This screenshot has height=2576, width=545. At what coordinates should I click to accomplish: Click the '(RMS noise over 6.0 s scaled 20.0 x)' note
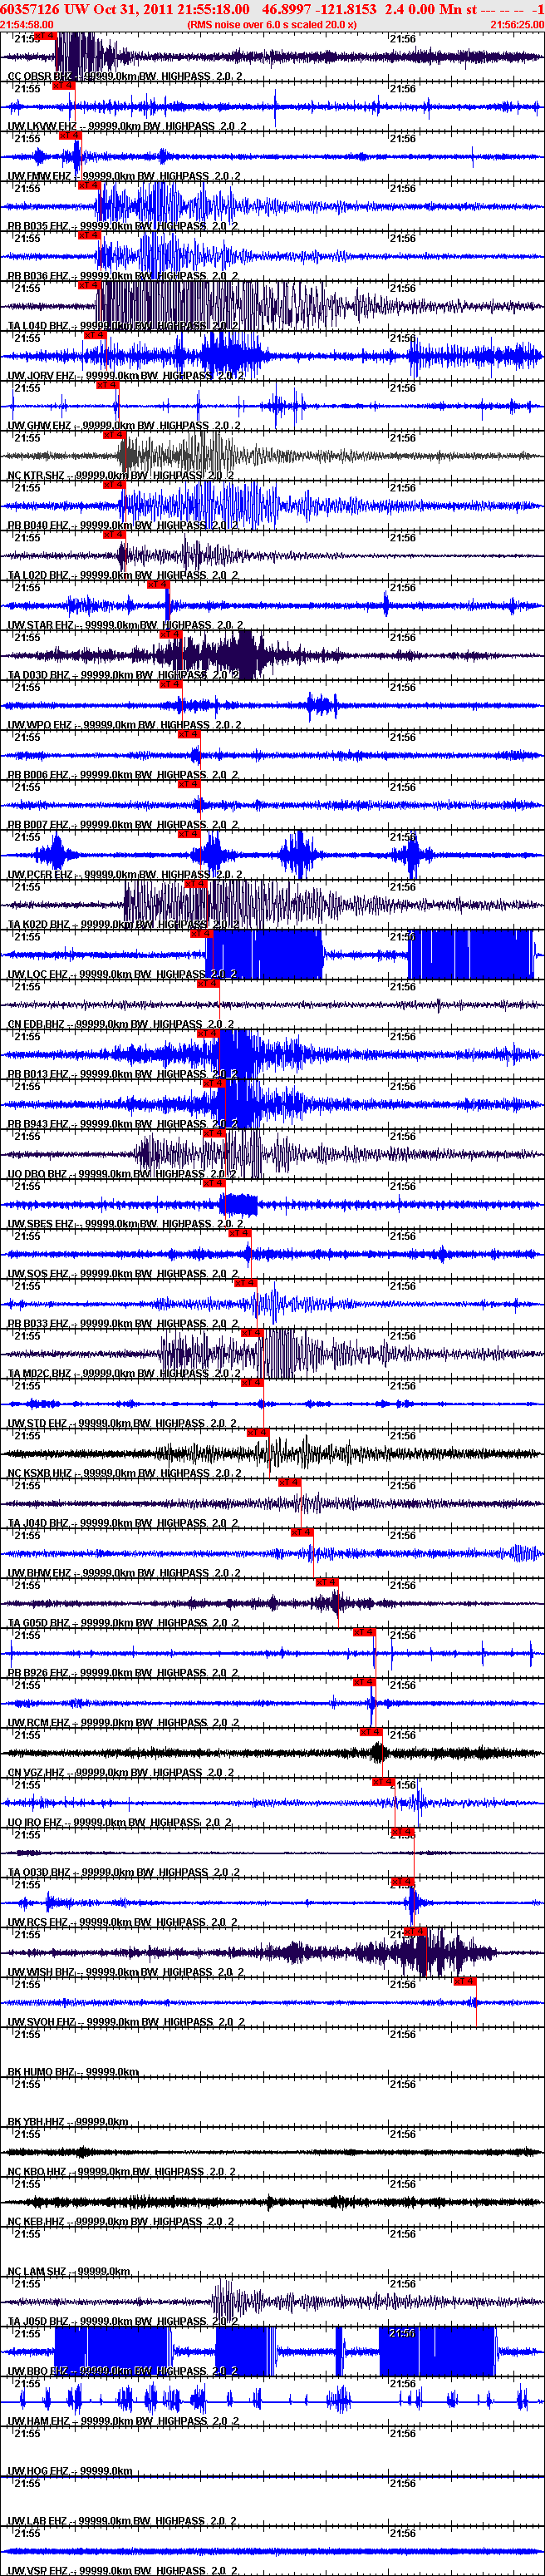[x=272, y=24]
